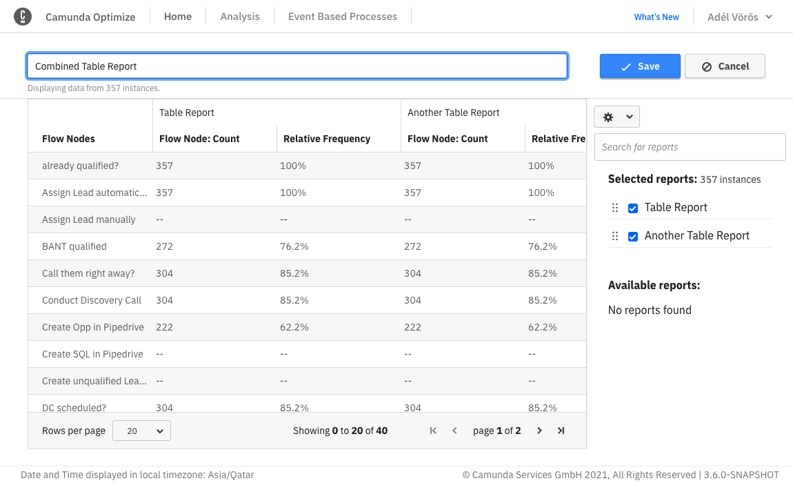Screen dimensions: 793x483
Task: Jump to the last page of the table
Action: [x=561, y=430]
